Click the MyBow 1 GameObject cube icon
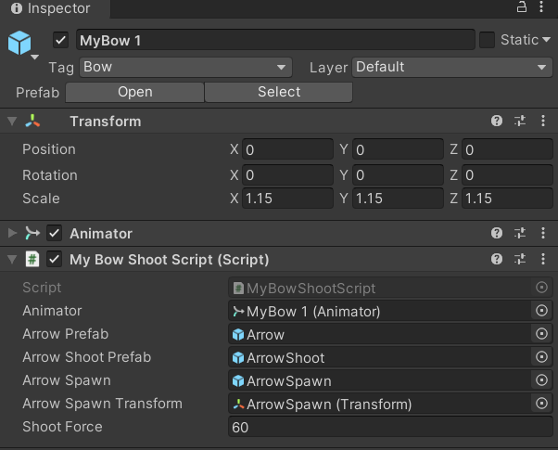Viewport: 558px width, 450px height. coord(19,43)
